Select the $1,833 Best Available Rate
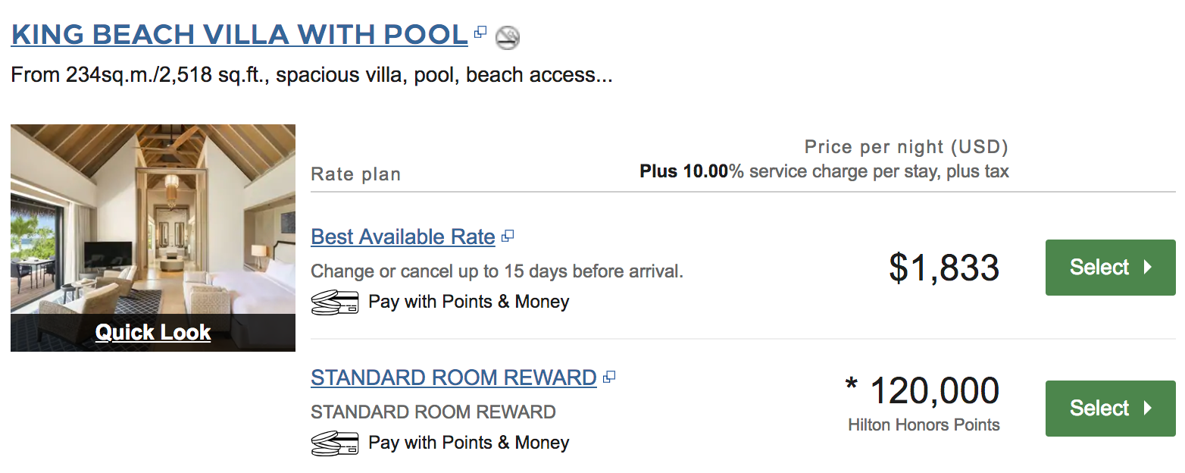1185x473 pixels. [x=1110, y=268]
